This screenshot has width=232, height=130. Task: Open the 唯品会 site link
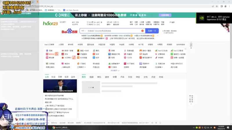[x=66, y=64]
